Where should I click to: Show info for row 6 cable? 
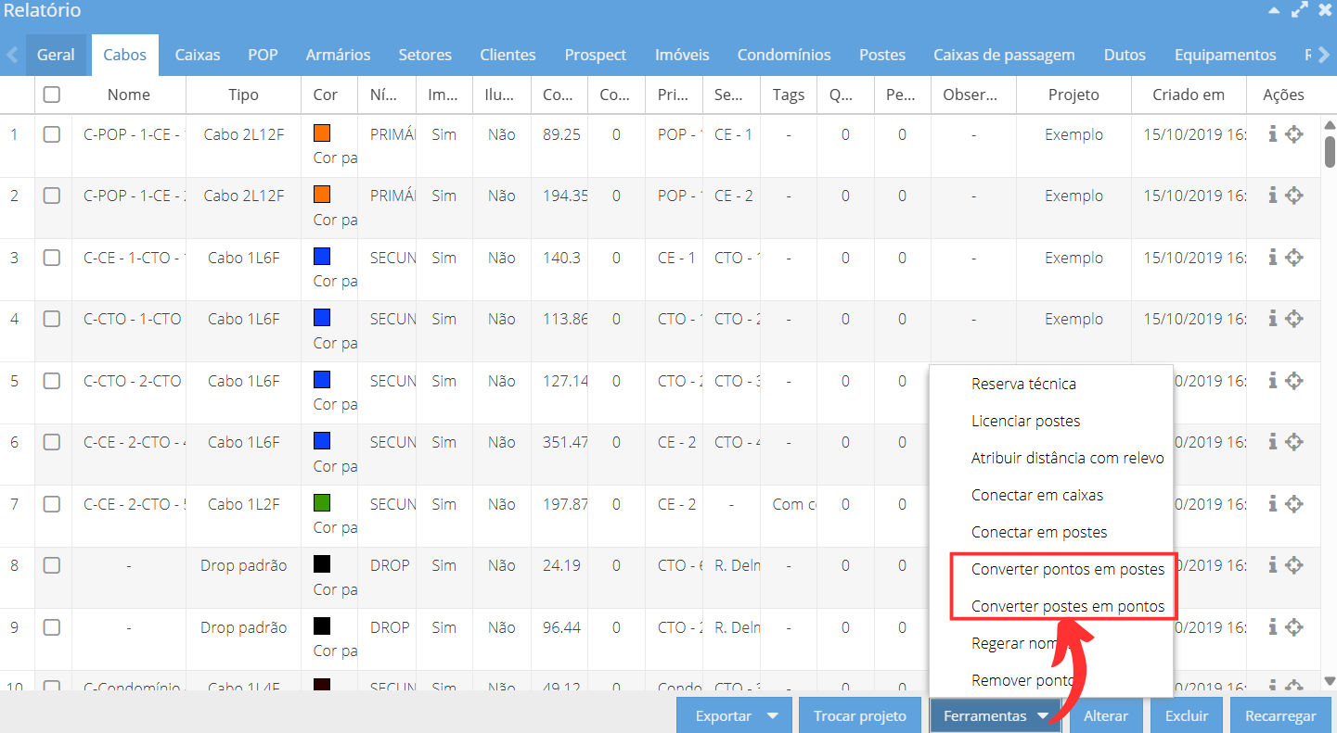point(1273,442)
